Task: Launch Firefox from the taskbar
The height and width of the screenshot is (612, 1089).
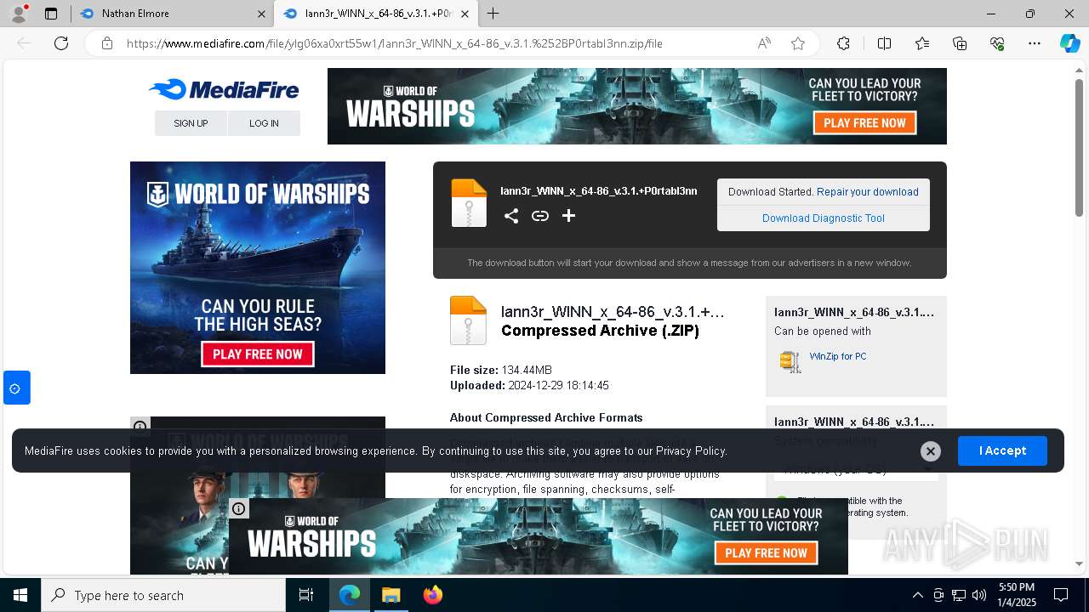Action: tap(433, 595)
